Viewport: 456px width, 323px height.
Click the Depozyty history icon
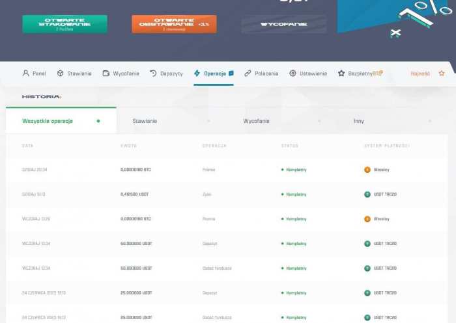coord(153,73)
